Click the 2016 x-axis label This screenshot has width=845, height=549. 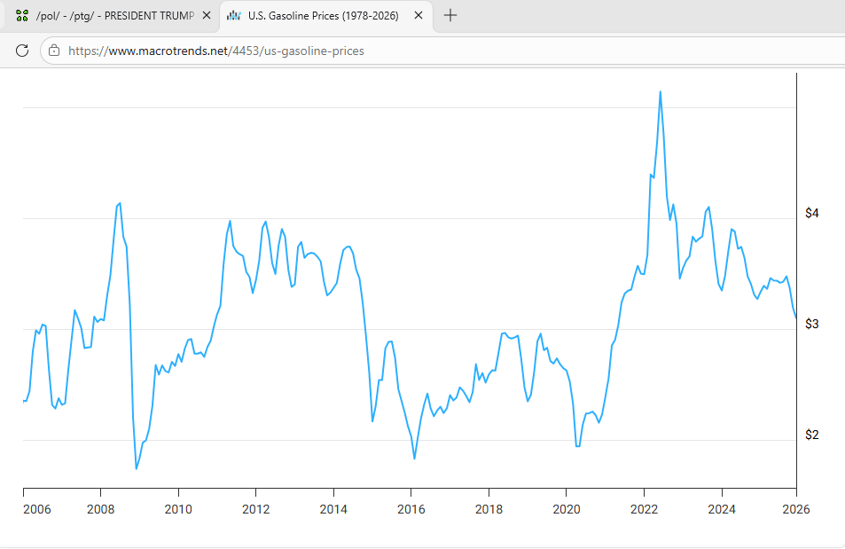[411, 509]
